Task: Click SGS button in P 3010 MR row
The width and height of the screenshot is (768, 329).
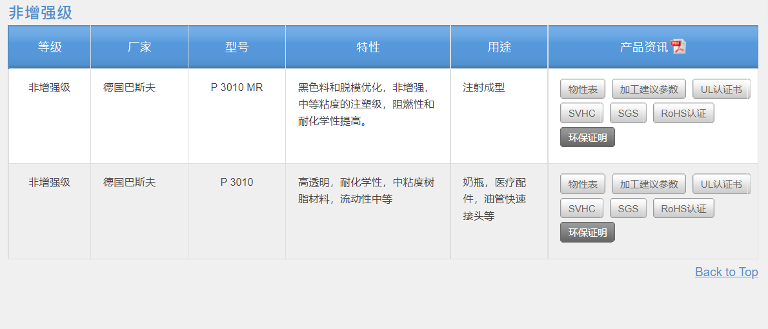Action: (628, 114)
